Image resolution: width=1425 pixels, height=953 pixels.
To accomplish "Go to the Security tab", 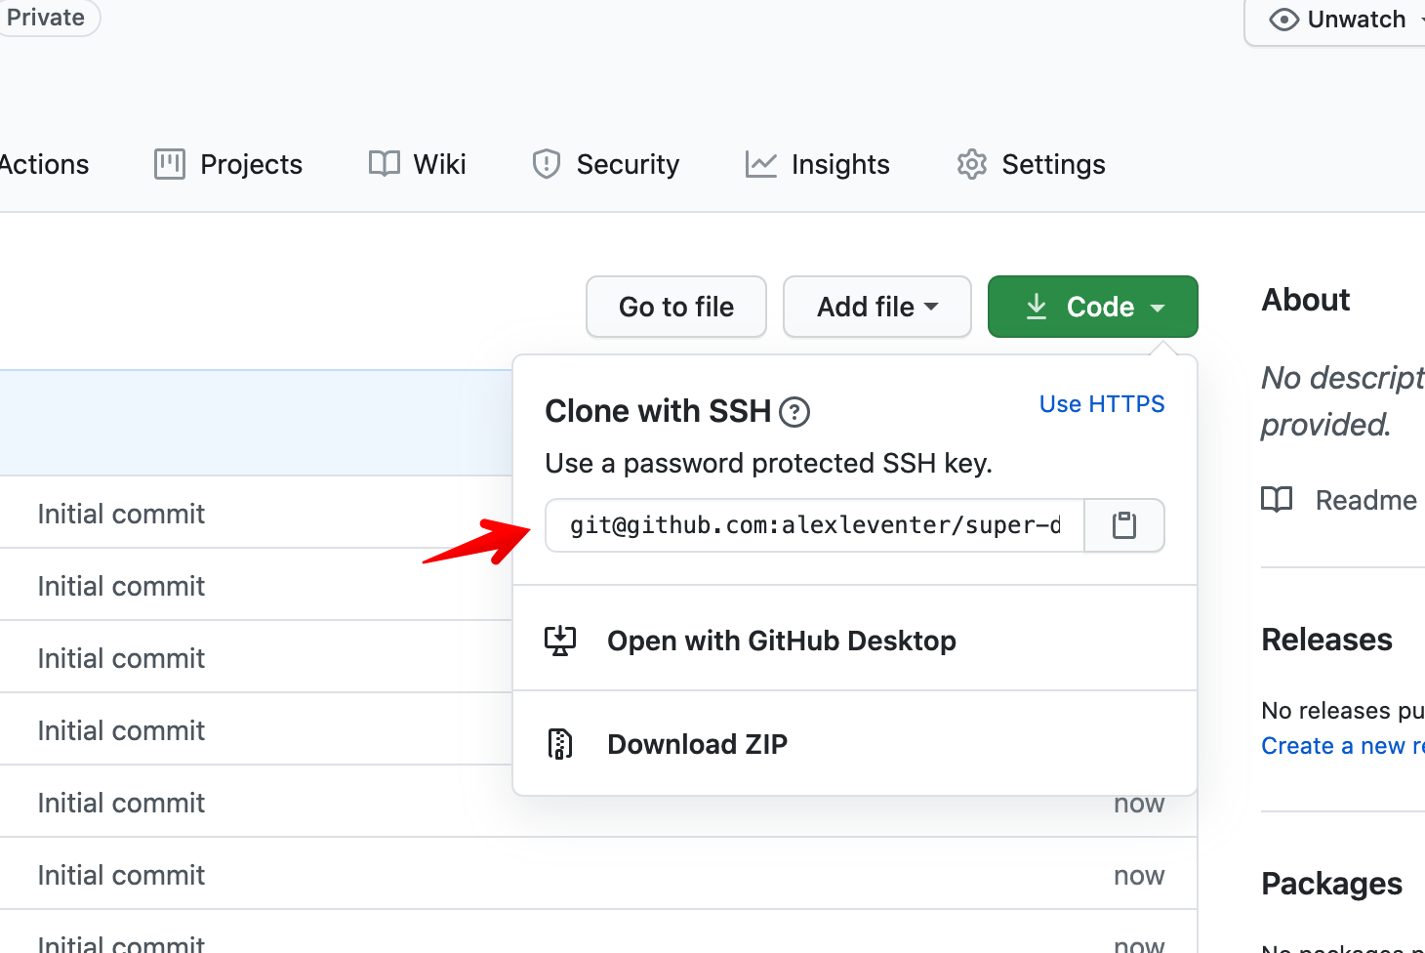I will pos(606,164).
